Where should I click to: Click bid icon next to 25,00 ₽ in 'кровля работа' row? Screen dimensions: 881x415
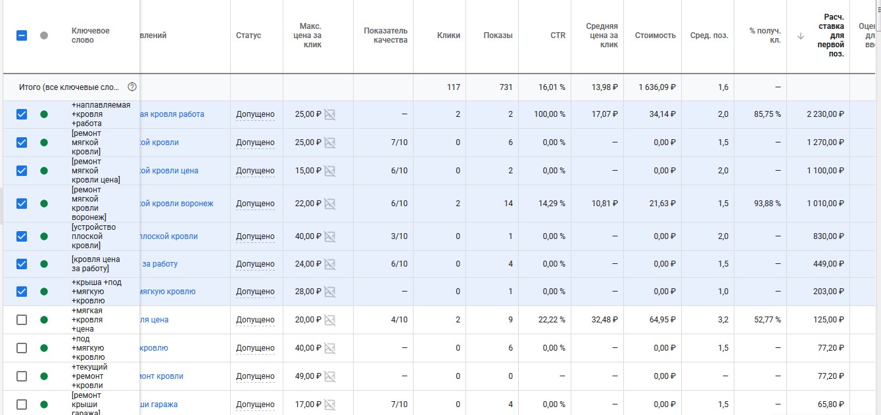point(330,114)
